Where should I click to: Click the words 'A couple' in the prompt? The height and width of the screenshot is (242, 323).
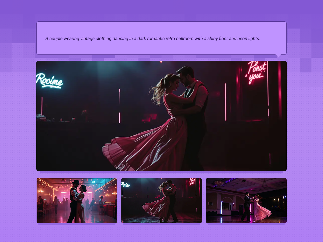[x=54, y=39]
